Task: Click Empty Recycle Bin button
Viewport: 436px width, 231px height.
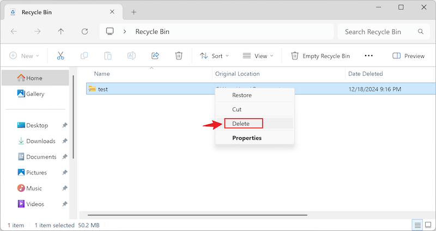Action: click(x=320, y=56)
